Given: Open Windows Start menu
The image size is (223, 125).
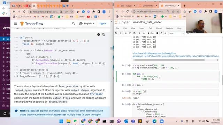Looking at the screenshot, I should (x=61, y=121).
